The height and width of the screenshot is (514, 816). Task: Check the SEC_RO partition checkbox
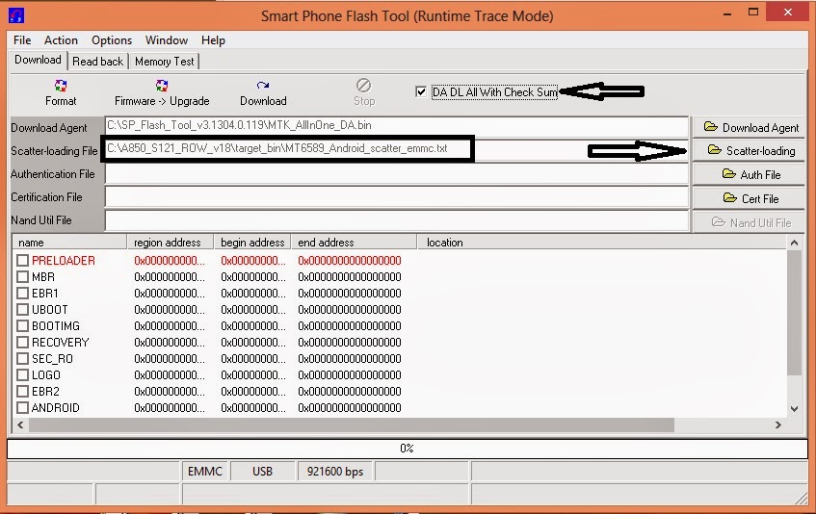click(x=22, y=359)
